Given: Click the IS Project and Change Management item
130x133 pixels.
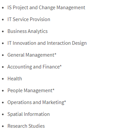Looking at the screenshot, I should [x=46, y=8].
